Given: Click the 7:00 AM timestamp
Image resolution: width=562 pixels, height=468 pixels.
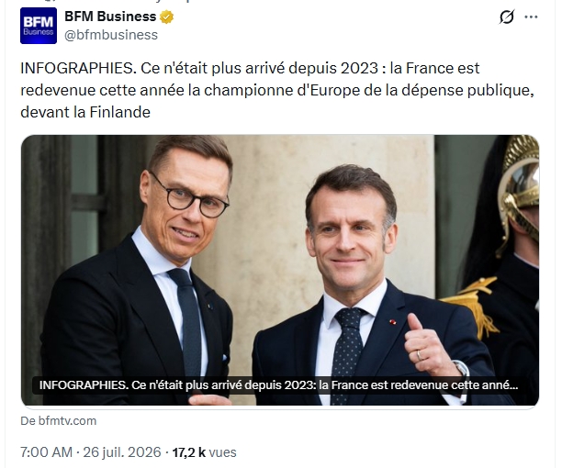Looking at the screenshot, I should tap(47, 452).
